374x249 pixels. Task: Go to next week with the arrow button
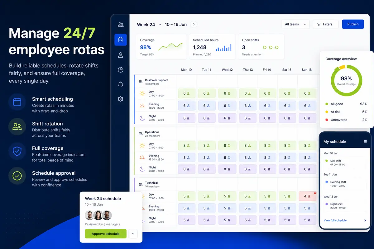(x=194, y=24)
